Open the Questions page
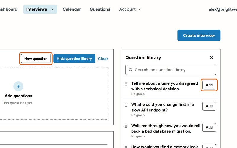The width and height of the screenshot is (237, 148). click(100, 9)
